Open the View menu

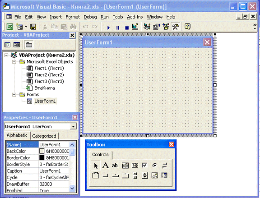click(41, 17)
